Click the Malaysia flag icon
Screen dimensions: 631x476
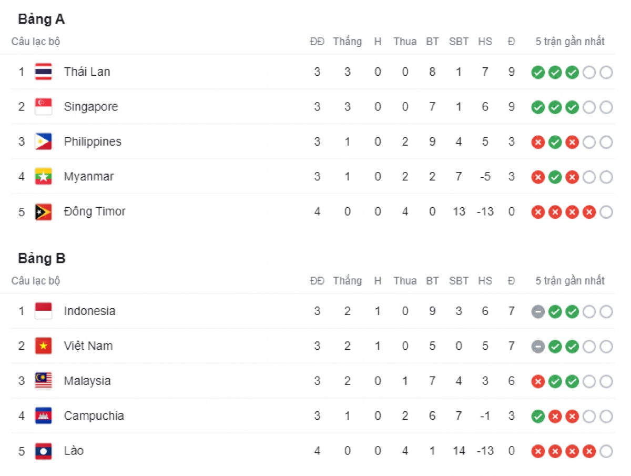click(43, 381)
